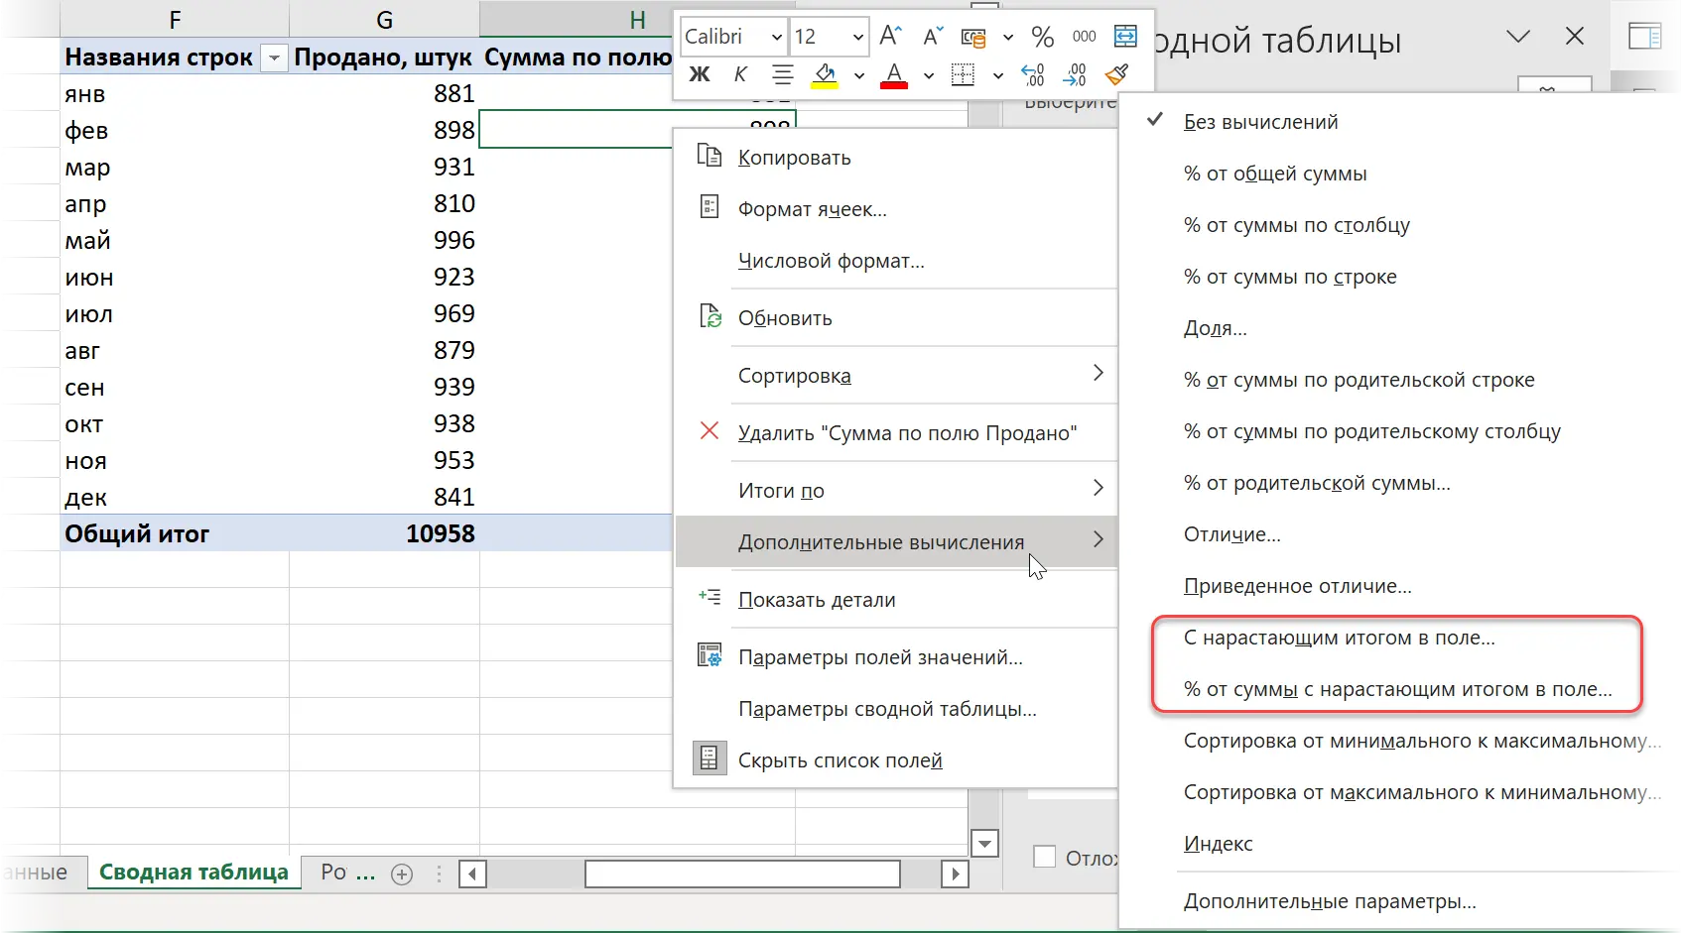Apply thousands separator (000) format
1682x933 pixels.
(x=1084, y=37)
